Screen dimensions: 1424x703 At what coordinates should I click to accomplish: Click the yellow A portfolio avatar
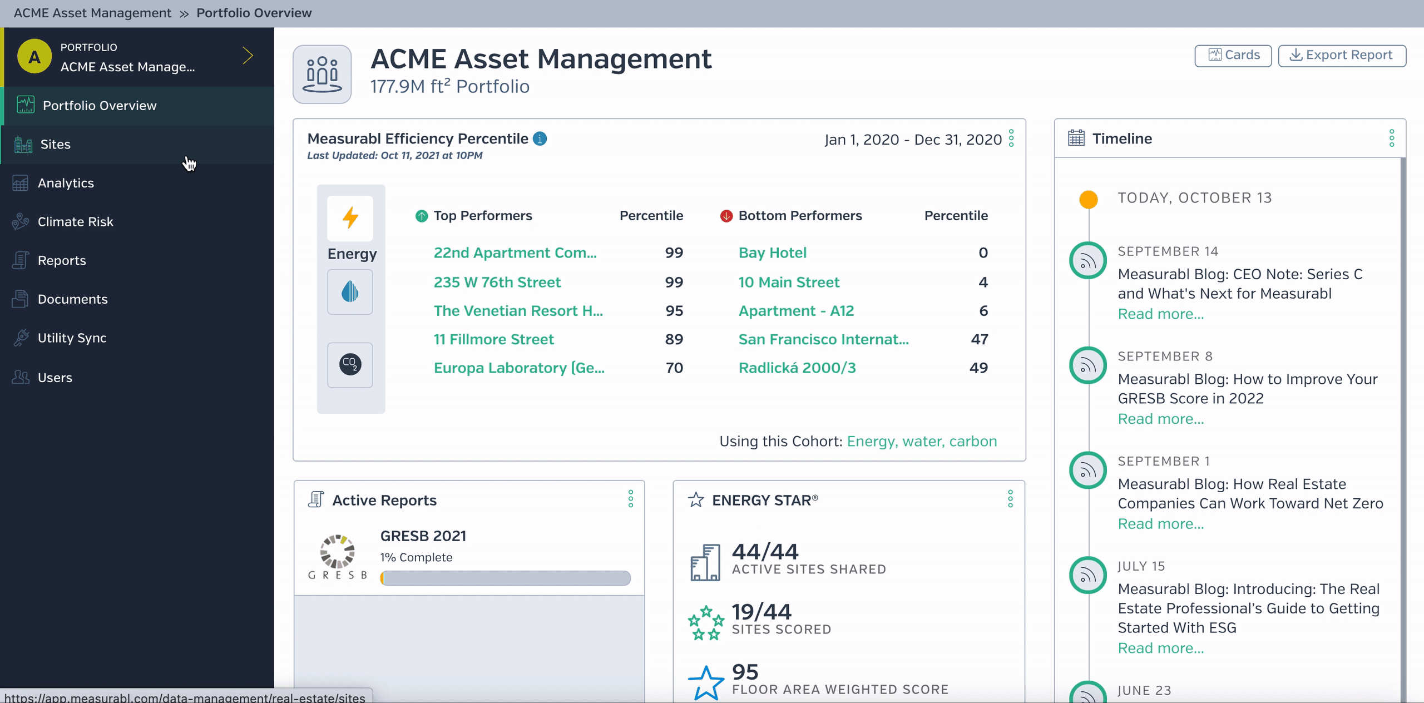34,56
